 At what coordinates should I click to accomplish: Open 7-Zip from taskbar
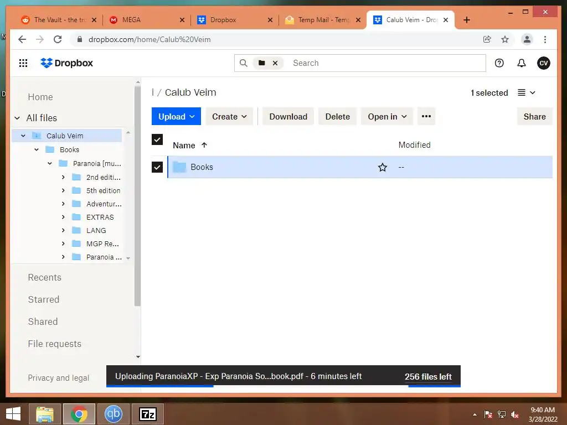coord(147,414)
